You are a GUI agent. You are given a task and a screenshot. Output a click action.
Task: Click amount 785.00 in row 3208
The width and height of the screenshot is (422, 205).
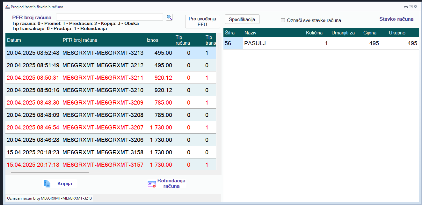coord(163,115)
